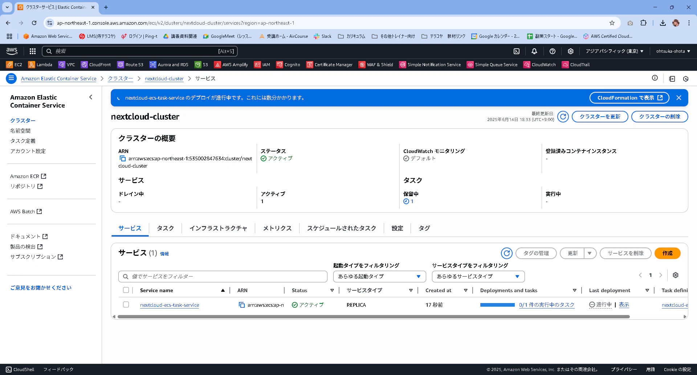Open S3 shortcut in favorites bar
Image resolution: width=697 pixels, height=375 pixels.
(201, 65)
